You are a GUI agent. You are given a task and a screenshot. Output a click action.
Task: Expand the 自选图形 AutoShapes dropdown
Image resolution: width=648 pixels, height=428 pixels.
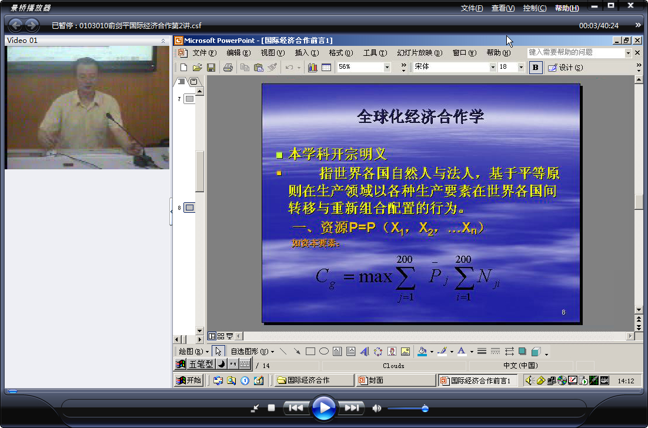click(252, 352)
